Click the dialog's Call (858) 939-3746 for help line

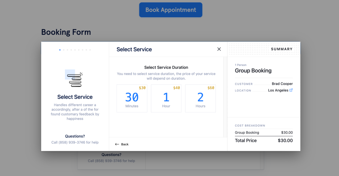pyautogui.click(x=75, y=142)
